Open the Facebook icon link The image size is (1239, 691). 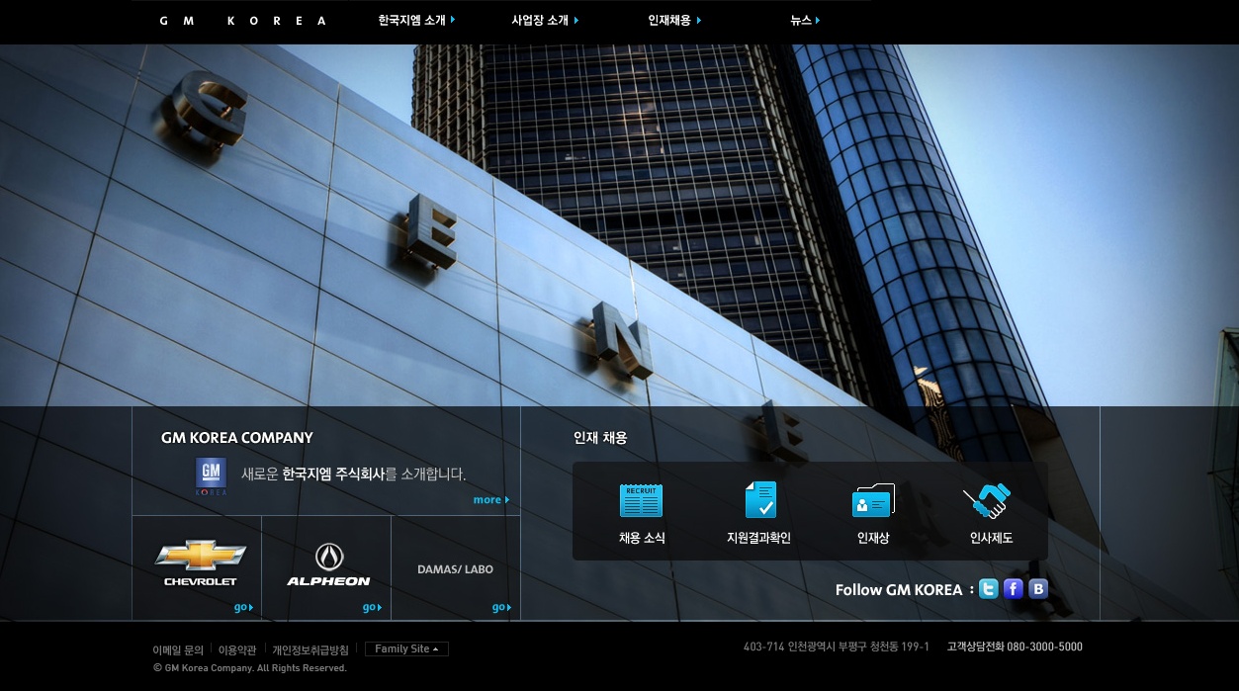pos(1013,589)
